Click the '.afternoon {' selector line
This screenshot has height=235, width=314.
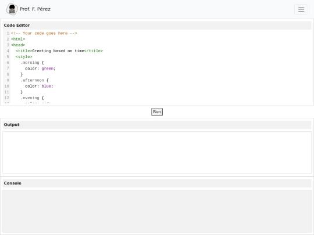[34, 80]
